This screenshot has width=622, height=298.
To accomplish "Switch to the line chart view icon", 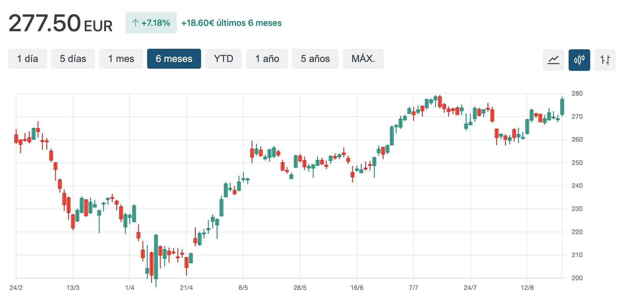I will coord(553,60).
